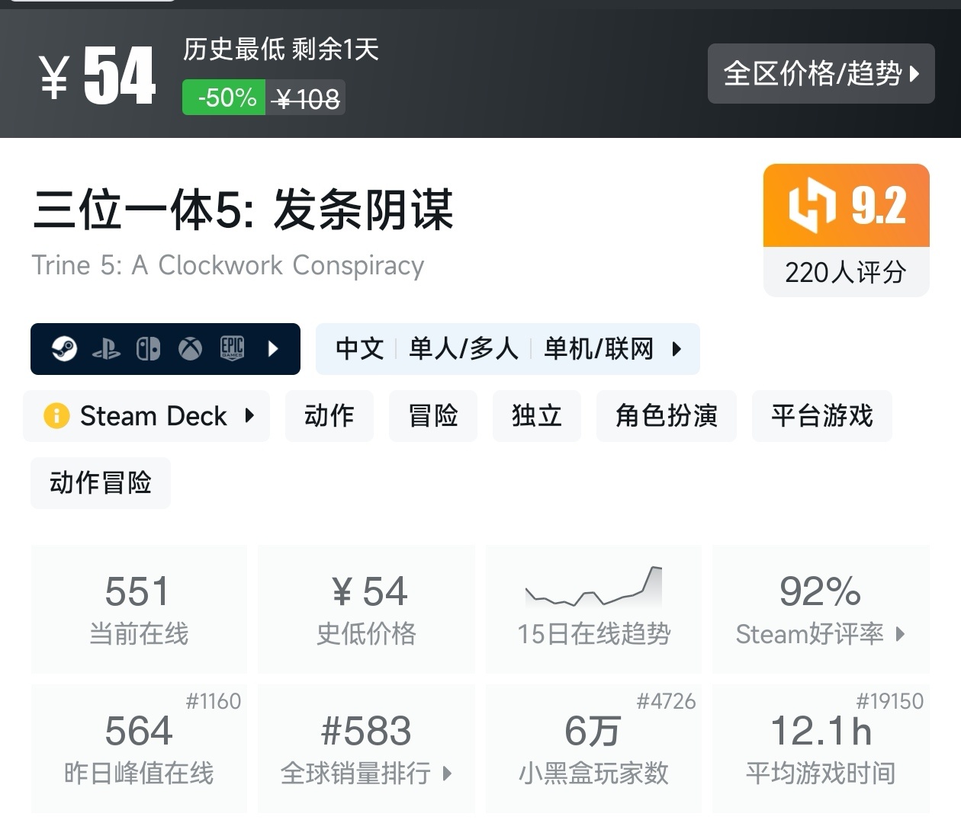
Task: Tap the 220人评分 rating count
Action: (846, 272)
